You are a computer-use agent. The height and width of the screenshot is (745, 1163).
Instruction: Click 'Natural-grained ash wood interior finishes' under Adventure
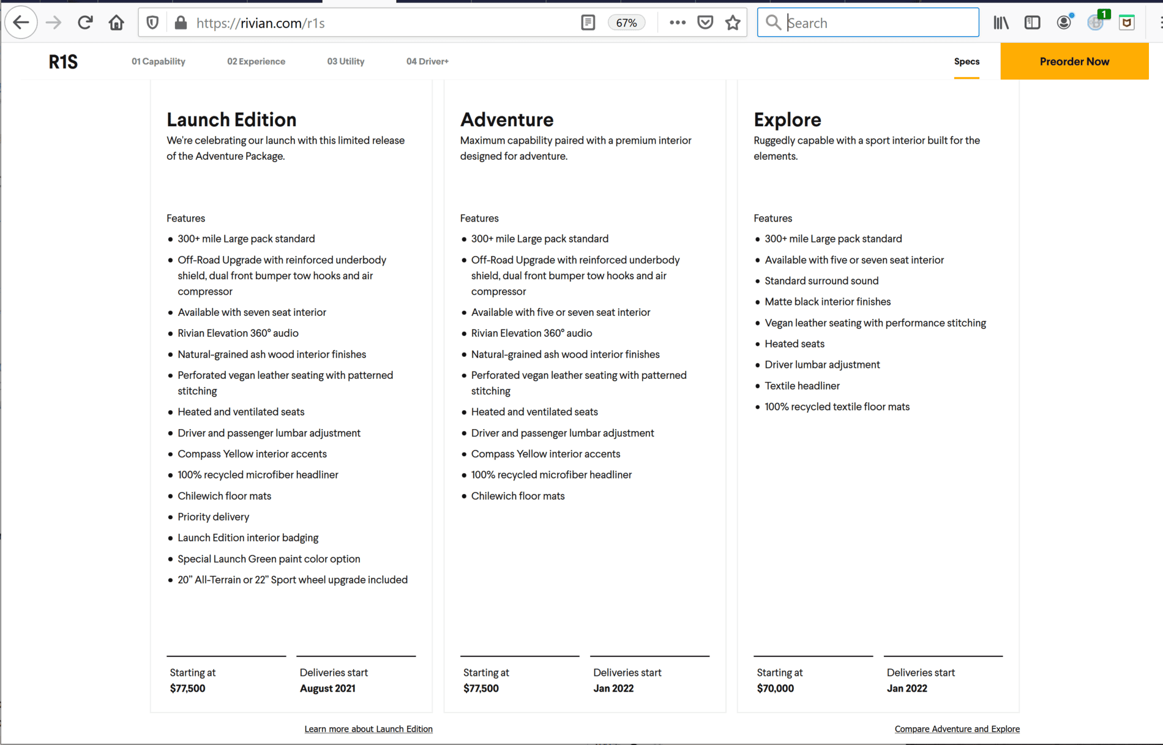tap(565, 354)
